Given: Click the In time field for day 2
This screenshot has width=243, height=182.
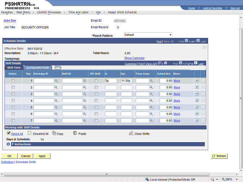Looking at the screenshot, I should pyautogui.click(x=110, y=87).
